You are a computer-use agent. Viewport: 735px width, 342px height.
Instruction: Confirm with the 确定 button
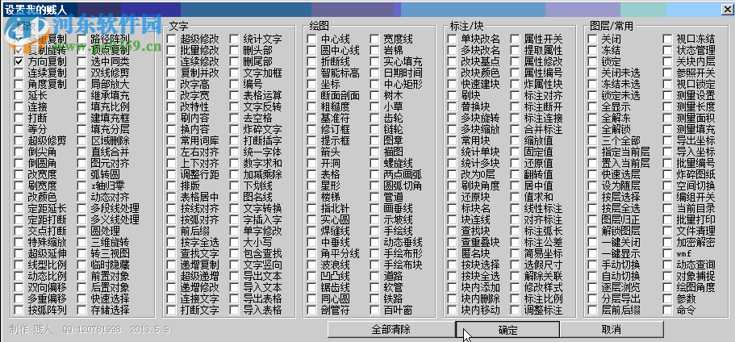[x=507, y=329]
